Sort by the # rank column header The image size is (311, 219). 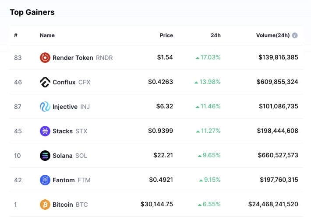click(15, 35)
